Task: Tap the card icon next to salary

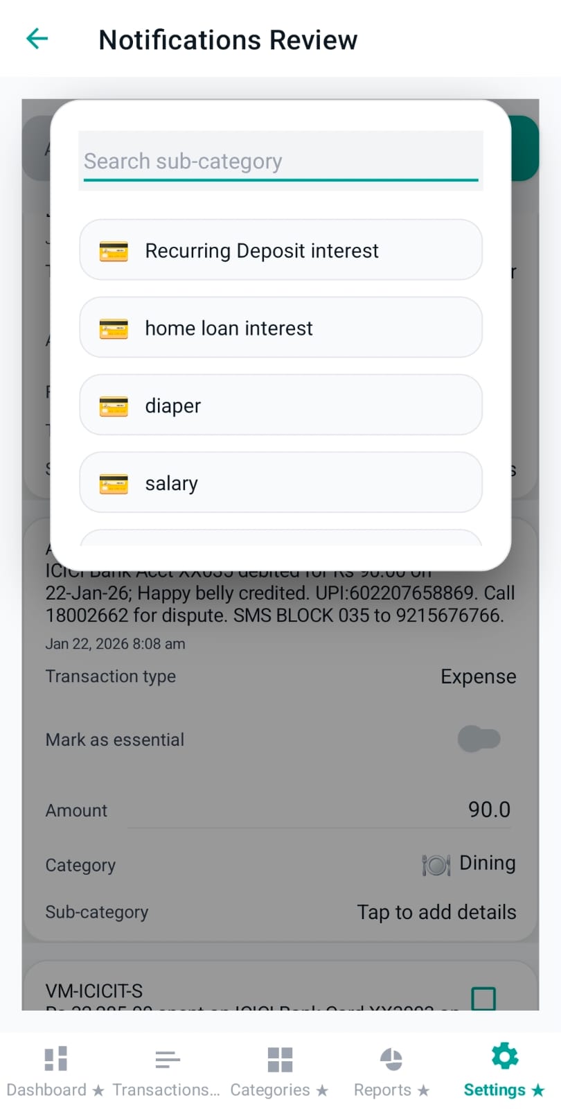Action: point(114,484)
